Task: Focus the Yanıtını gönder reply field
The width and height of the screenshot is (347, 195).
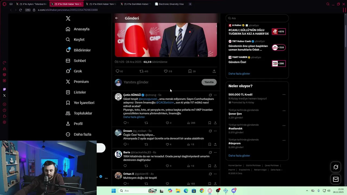Action: 161,82
